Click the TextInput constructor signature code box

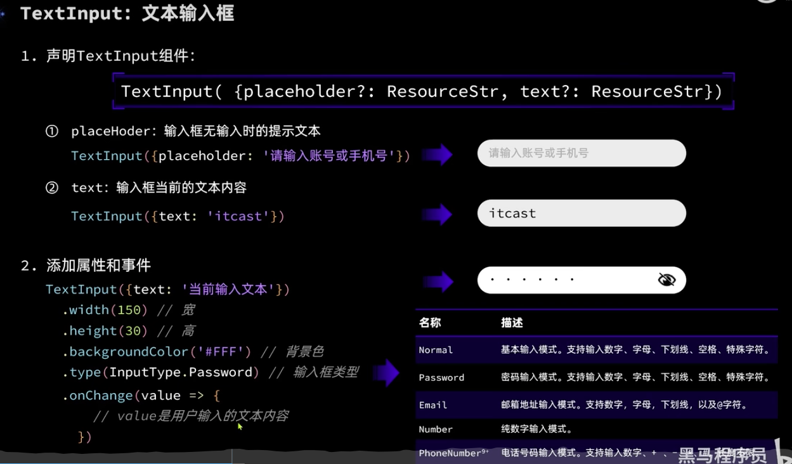422,92
